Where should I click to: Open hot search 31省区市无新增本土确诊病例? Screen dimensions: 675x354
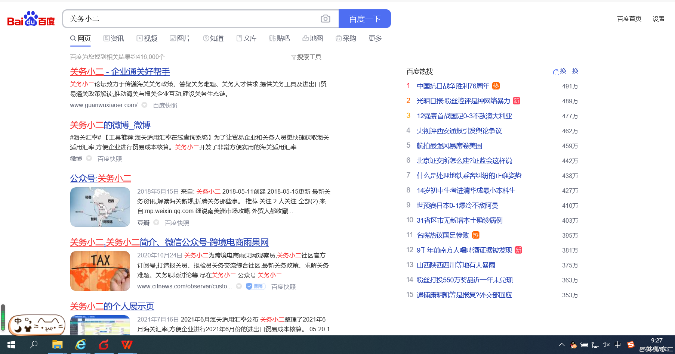pos(460,220)
